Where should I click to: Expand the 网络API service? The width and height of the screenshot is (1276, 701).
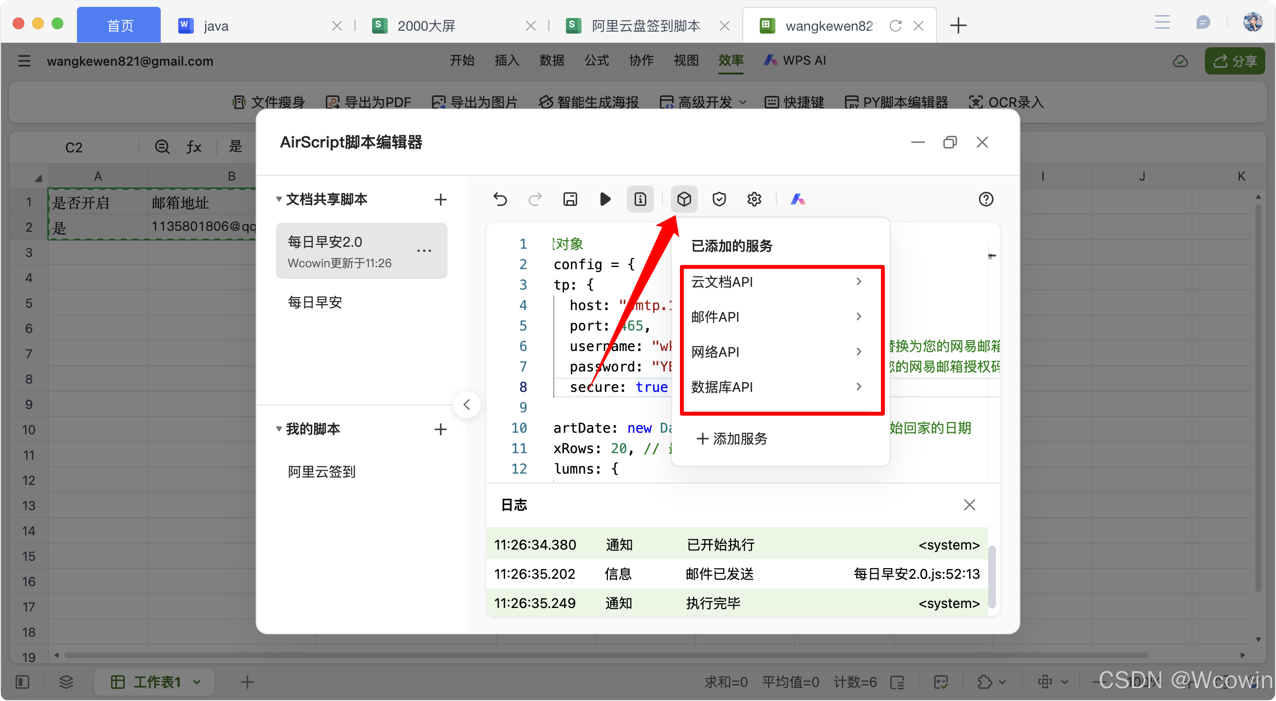coord(776,352)
